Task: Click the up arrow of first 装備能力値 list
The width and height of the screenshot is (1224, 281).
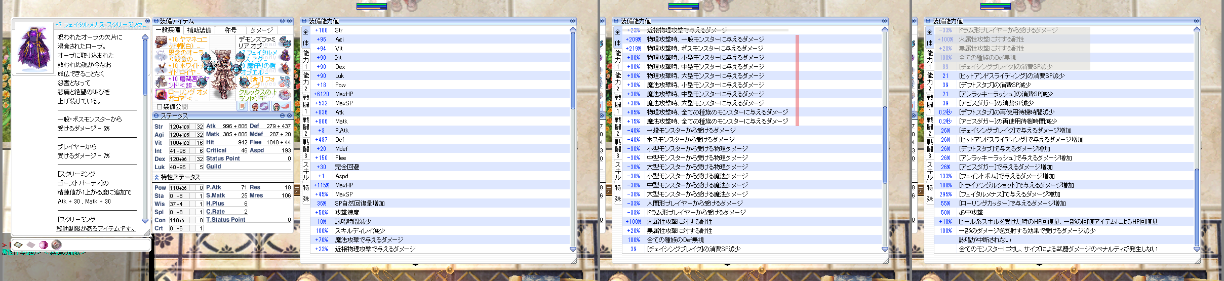Action: click(x=573, y=30)
